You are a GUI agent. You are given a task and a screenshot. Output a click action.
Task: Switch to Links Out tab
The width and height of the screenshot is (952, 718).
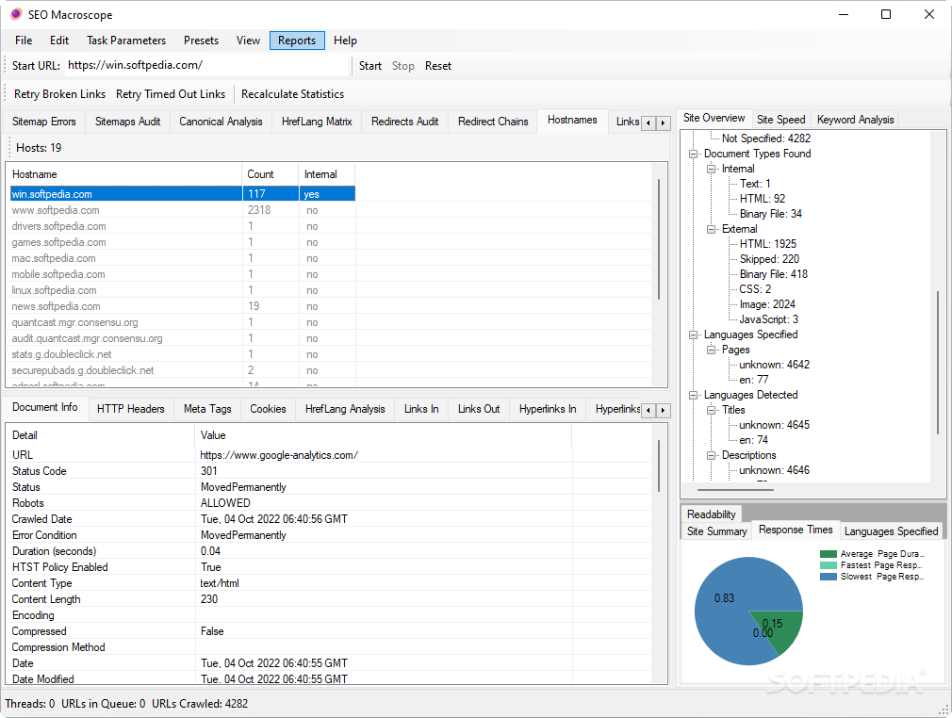pos(479,409)
